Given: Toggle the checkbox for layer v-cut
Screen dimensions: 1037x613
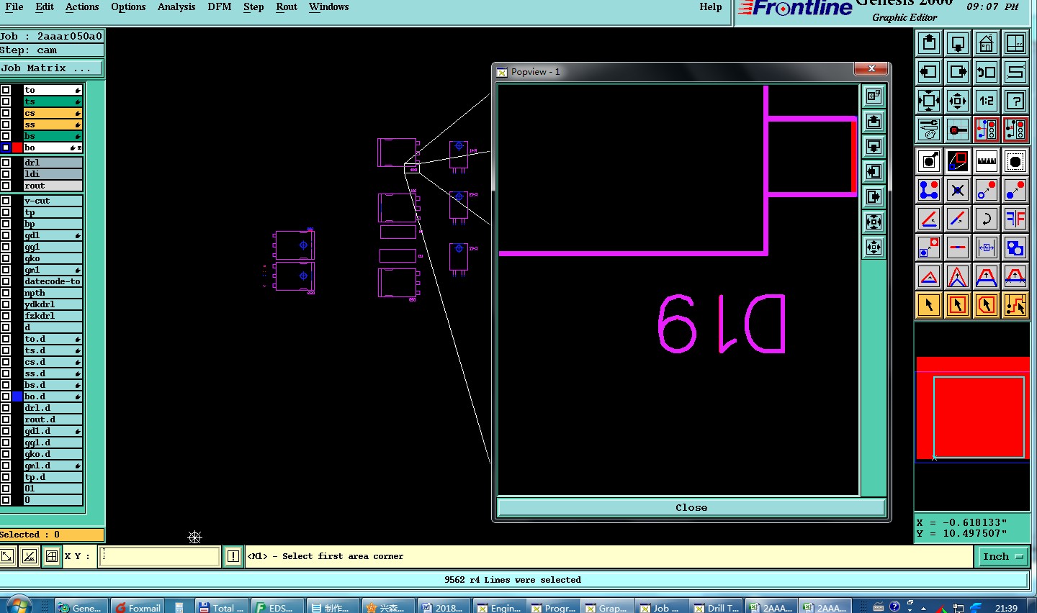Looking at the screenshot, I should click(x=6, y=201).
